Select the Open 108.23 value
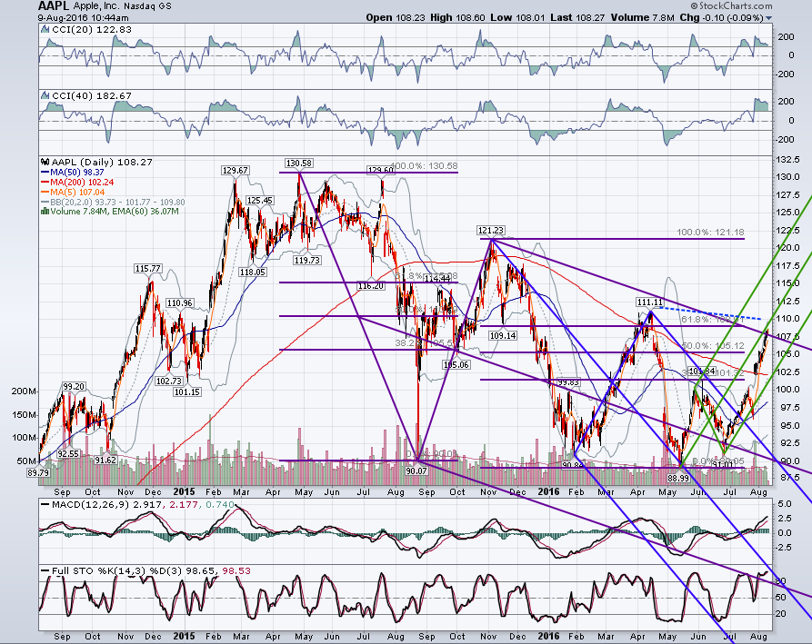812x644 pixels. pos(396,17)
